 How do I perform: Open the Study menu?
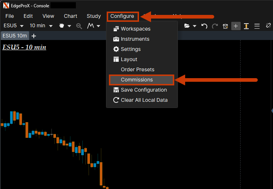[94, 16]
